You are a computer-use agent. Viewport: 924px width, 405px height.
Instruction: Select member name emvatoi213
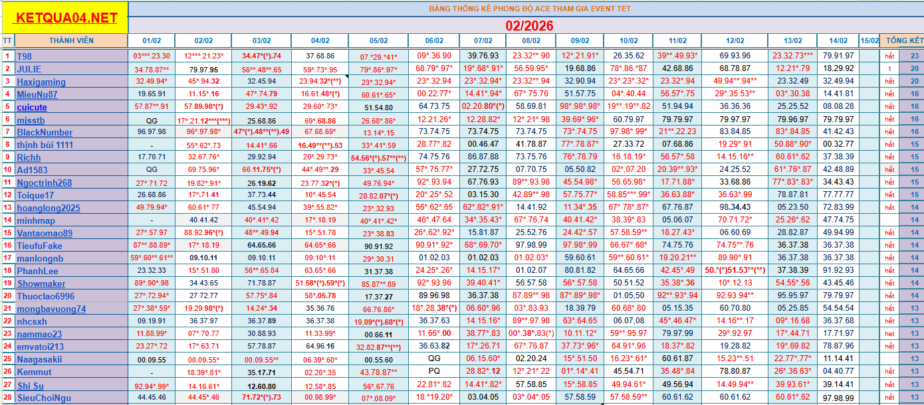coord(41,347)
